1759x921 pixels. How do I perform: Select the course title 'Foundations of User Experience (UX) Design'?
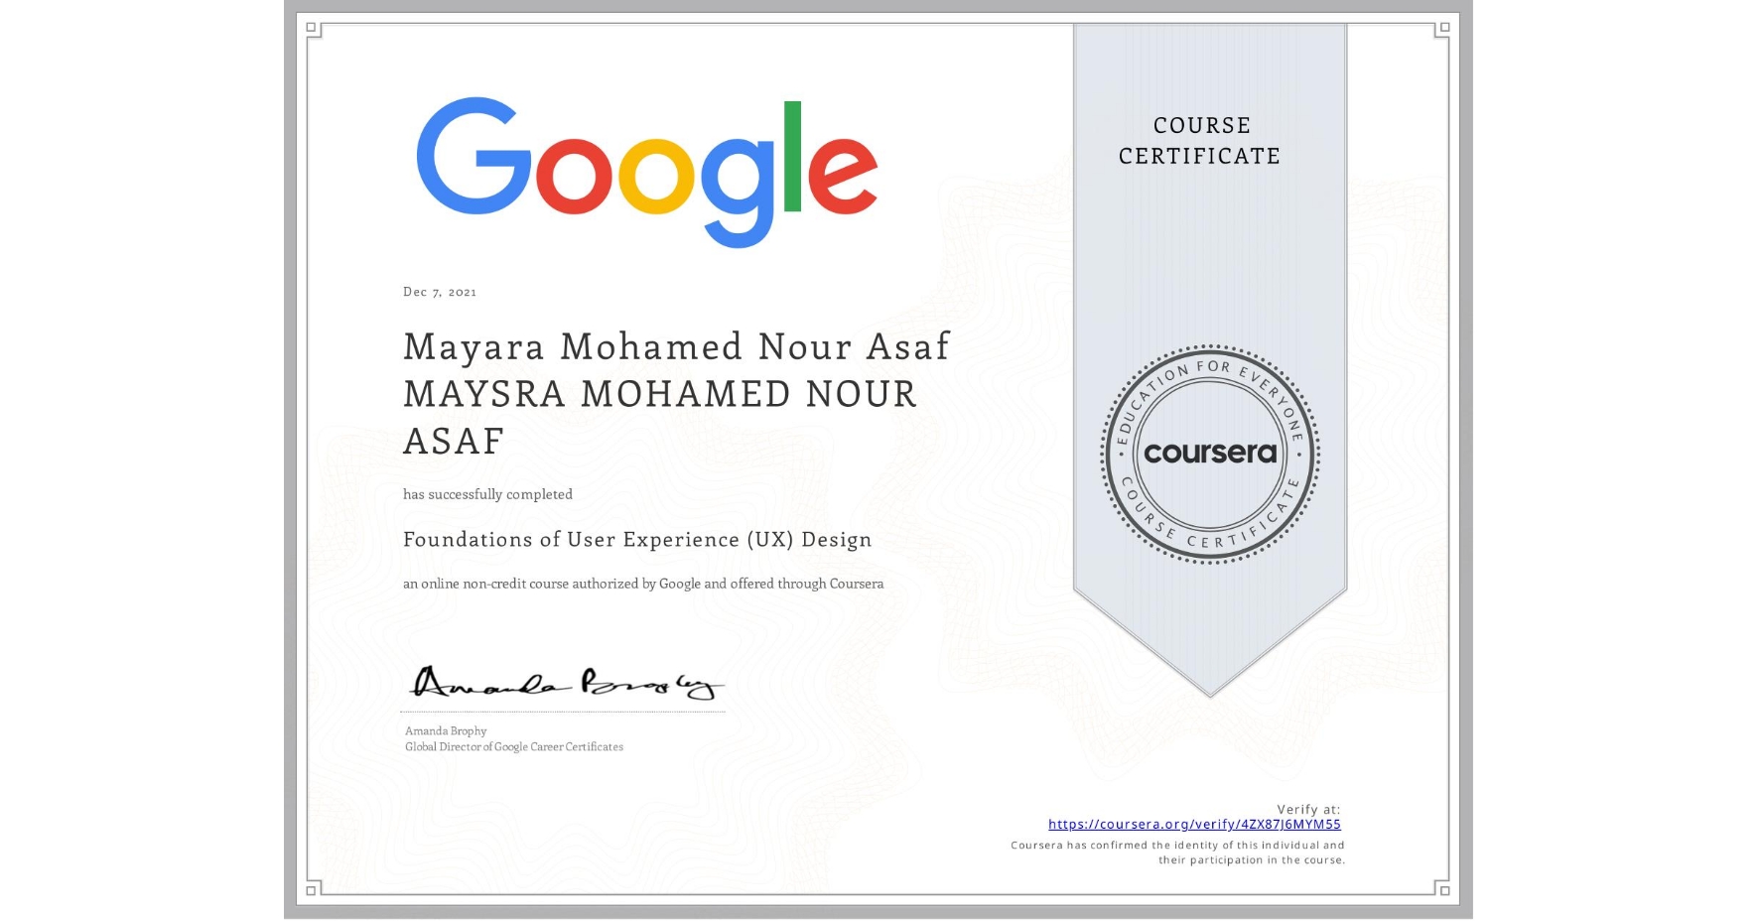click(x=636, y=540)
